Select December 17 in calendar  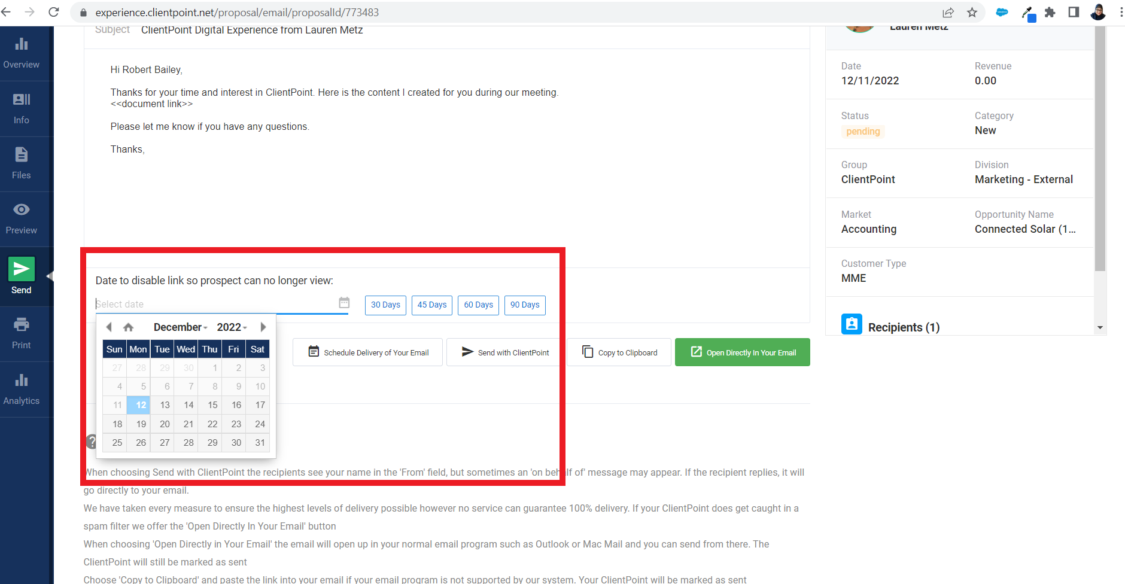pos(258,405)
